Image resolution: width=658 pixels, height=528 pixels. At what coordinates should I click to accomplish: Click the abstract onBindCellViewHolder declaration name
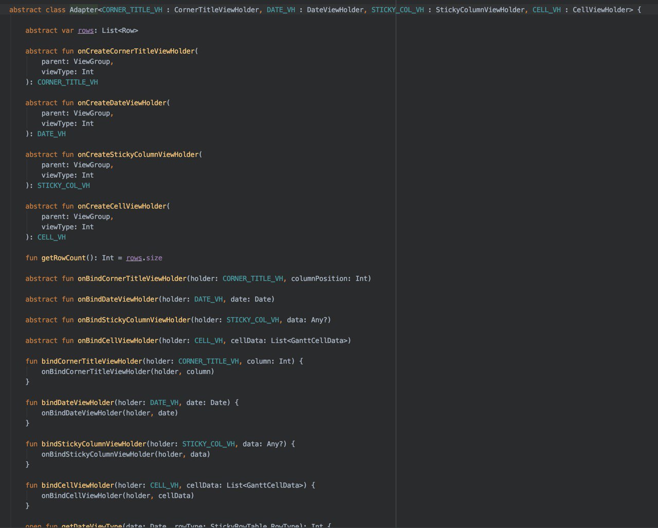coord(118,341)
